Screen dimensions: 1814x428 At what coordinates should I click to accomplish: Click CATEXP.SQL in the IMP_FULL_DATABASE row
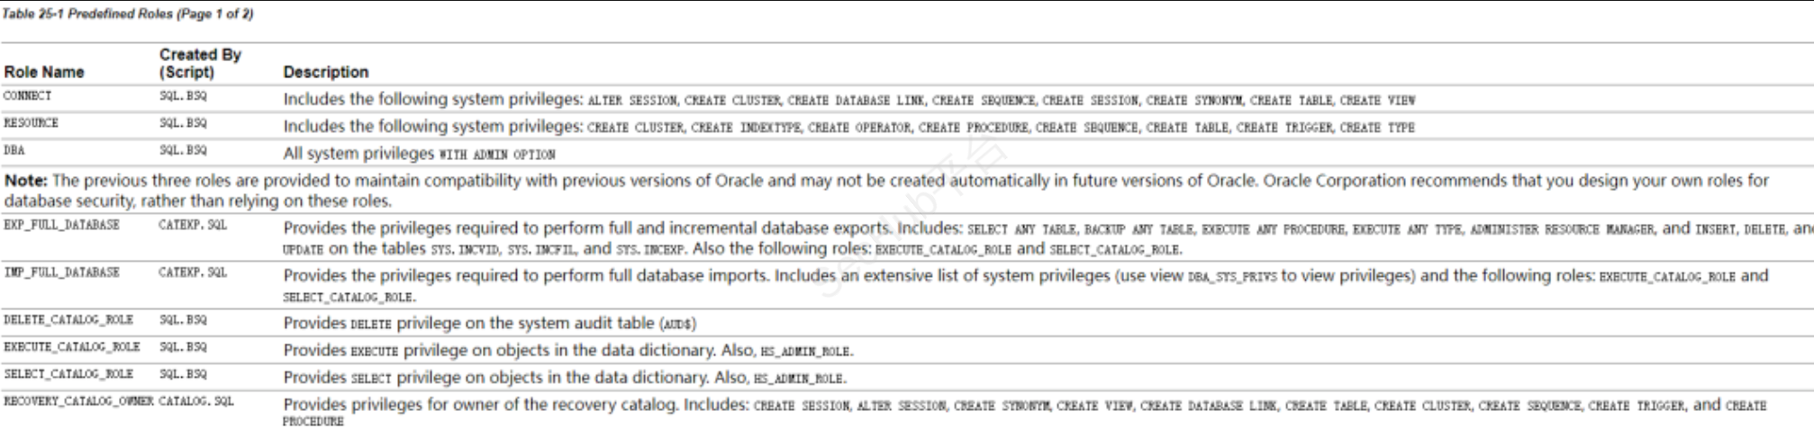[x=193, y=272]
